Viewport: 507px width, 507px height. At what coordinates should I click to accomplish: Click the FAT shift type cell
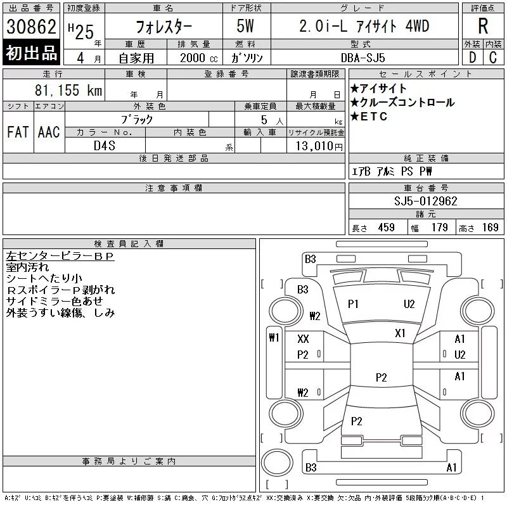pyautogui.click(x=18, y=132)
